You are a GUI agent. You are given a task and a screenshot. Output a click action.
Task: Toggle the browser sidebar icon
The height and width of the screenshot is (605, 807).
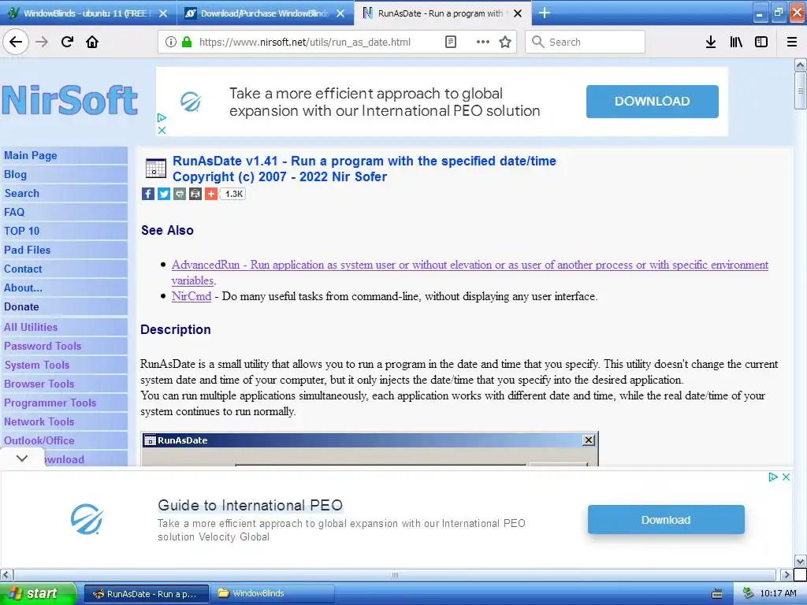click(x=761, y=42)
